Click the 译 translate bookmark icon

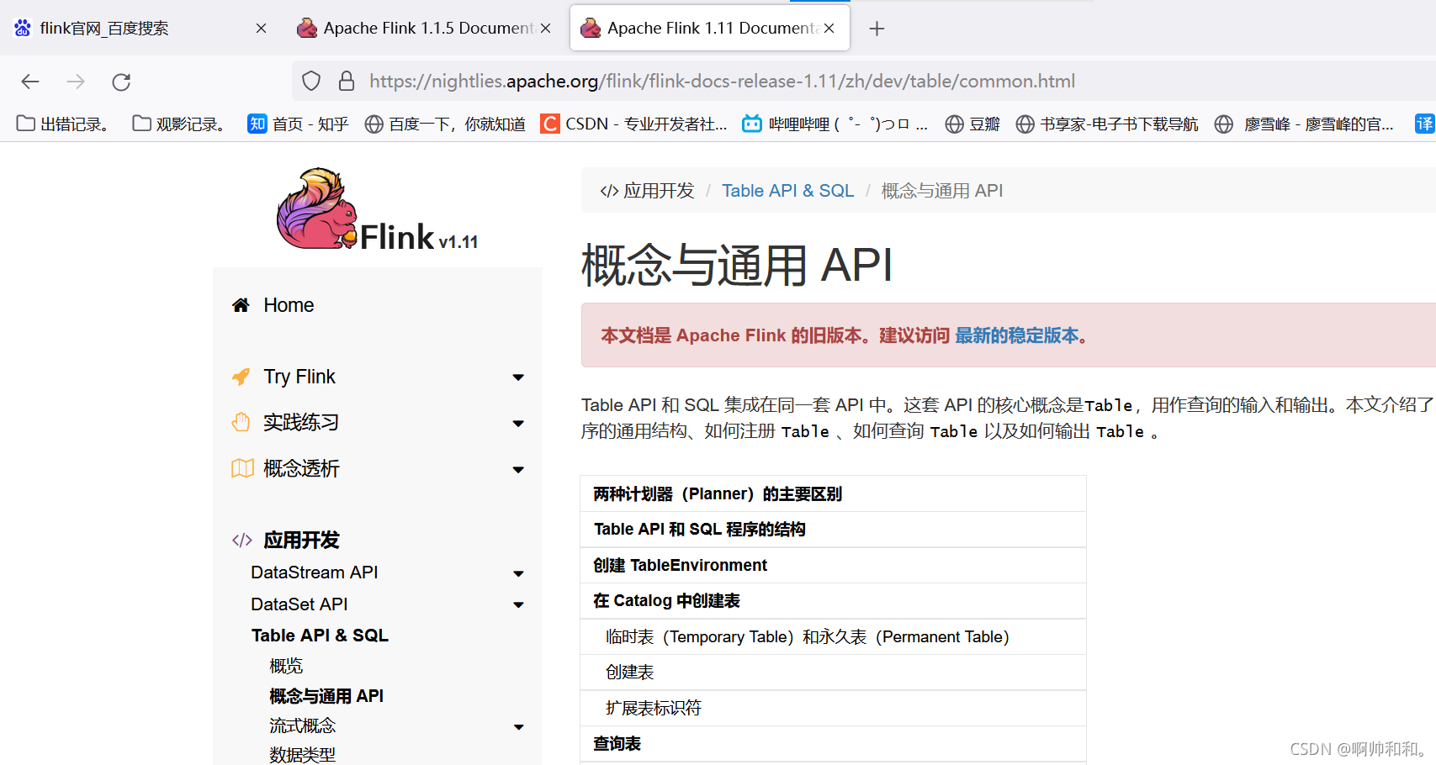(1424, 124)
